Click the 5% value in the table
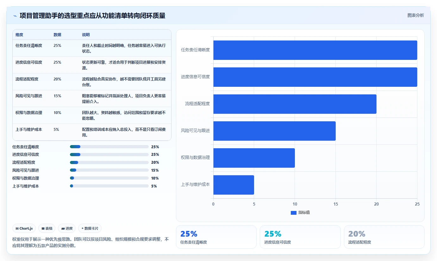 point(56,130)
